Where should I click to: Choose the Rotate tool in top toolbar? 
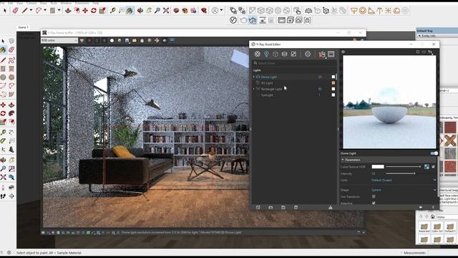94,11
